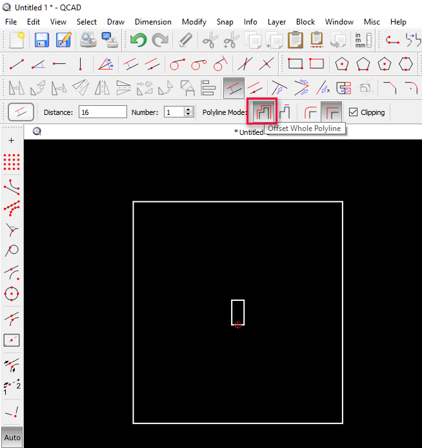
Task: Select sharp miter corner join style
Action: tap(332, 112)
